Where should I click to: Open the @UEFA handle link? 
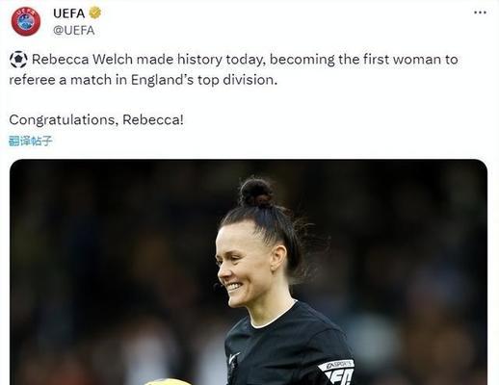(74, 31)
